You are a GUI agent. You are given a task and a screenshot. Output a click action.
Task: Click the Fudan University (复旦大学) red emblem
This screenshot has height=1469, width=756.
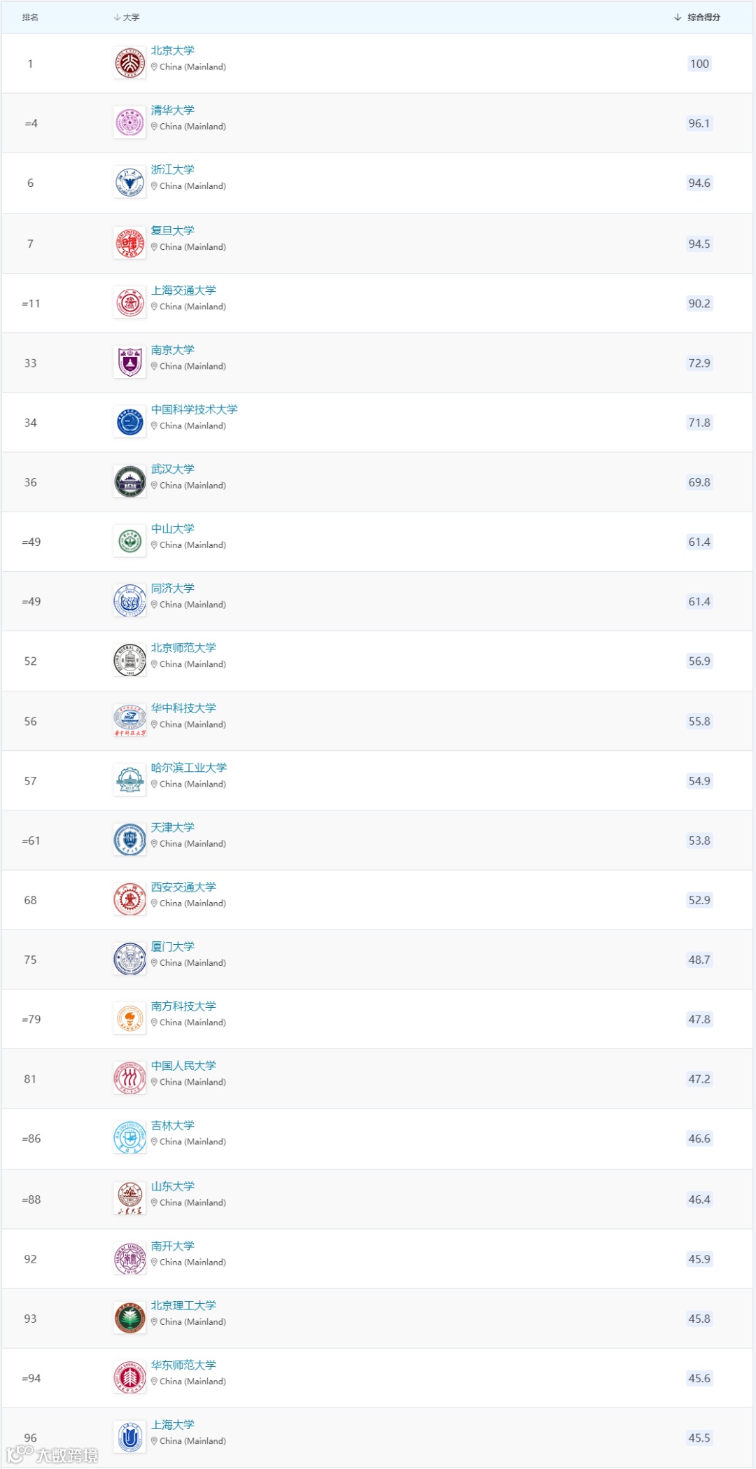129,244
